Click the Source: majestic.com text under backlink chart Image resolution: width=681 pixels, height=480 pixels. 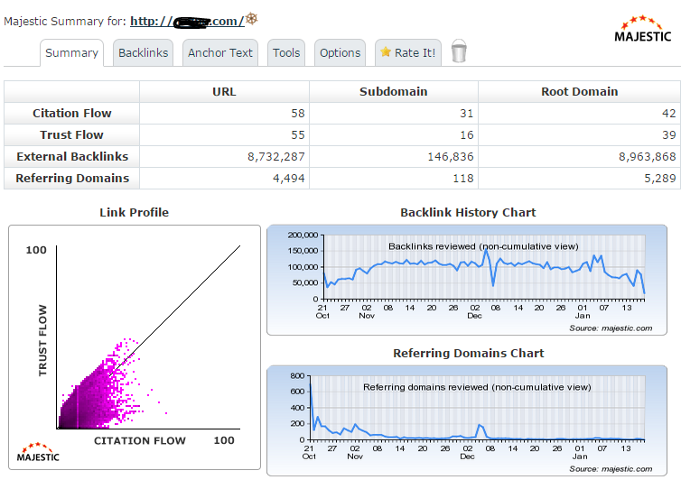coord(611,328)
